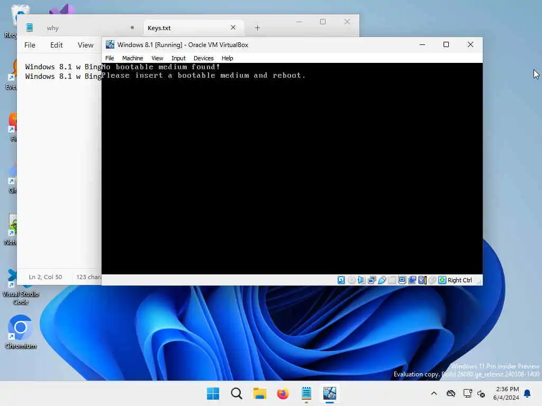
Task: Click the hard disk activity icon in VirtualBox status bar
Action: point(341,280)
